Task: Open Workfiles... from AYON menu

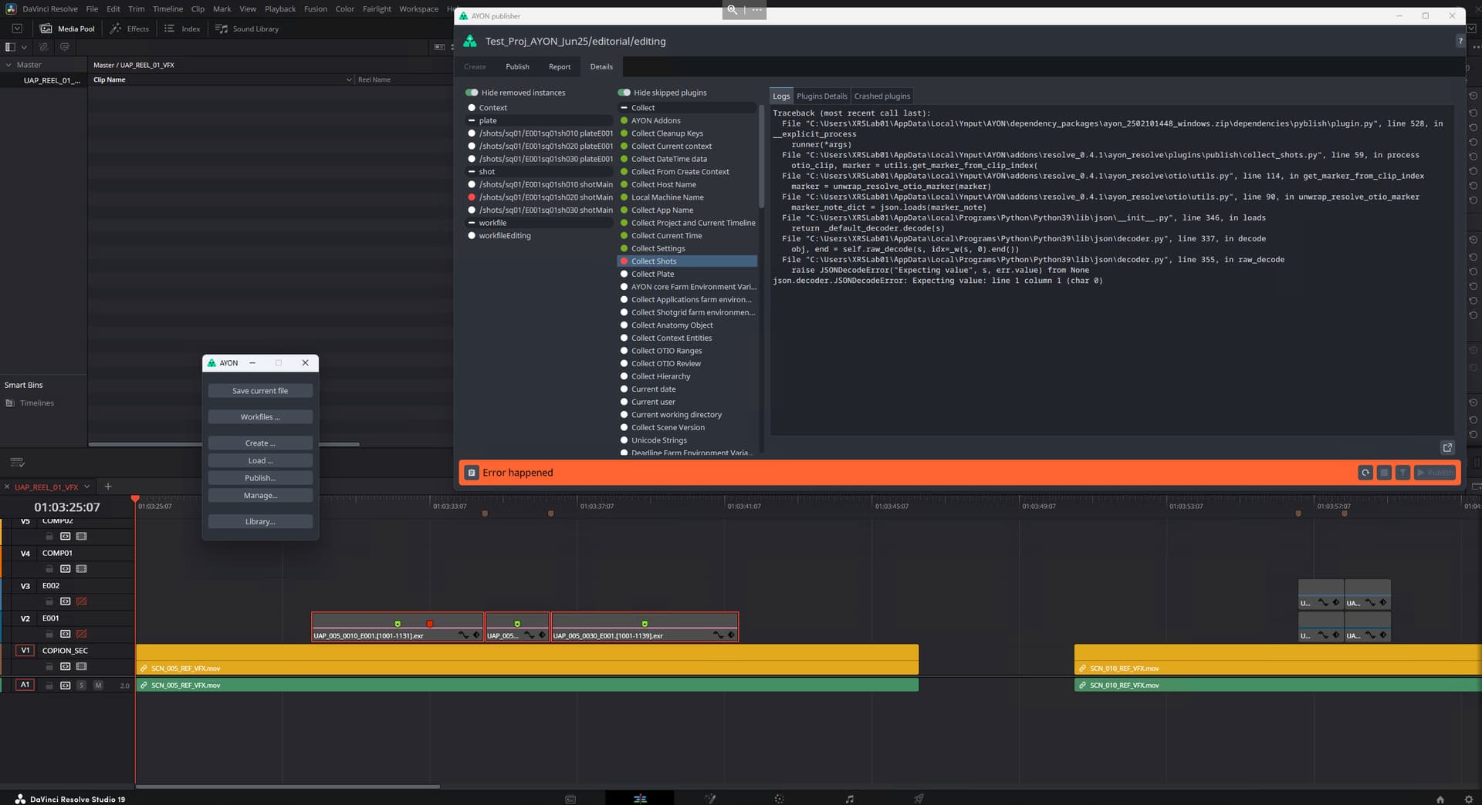Action: (260, 417)
